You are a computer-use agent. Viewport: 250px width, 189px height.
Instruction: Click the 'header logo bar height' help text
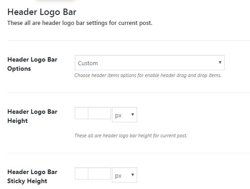click(130, 136)
